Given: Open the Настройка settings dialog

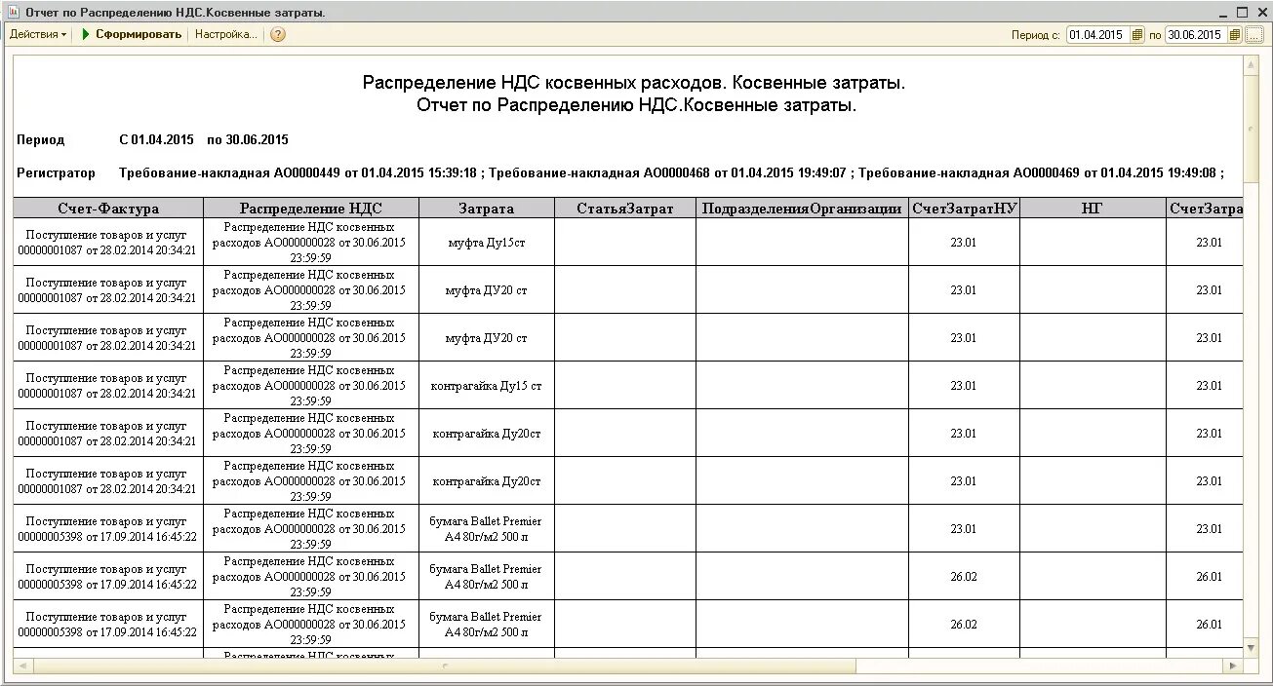Looking at the screenshot, I should [x=224, y=34].
